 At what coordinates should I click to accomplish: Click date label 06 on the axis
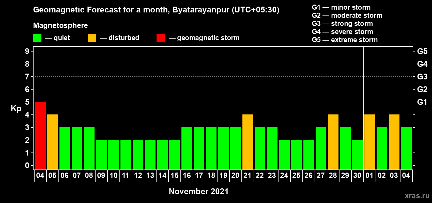tap(65, 176)
